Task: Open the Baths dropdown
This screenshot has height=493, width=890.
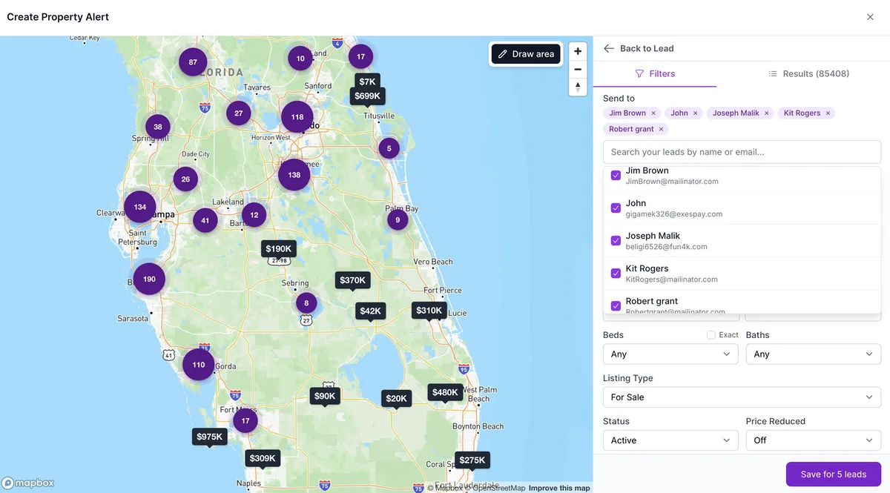Action: pos(814,354)
